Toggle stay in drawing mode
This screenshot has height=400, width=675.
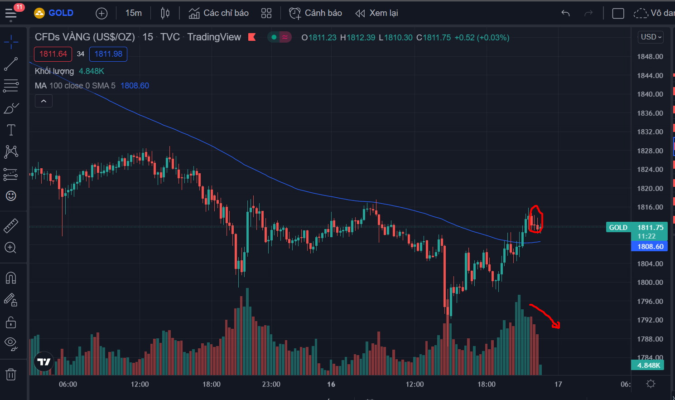point(11,300)
